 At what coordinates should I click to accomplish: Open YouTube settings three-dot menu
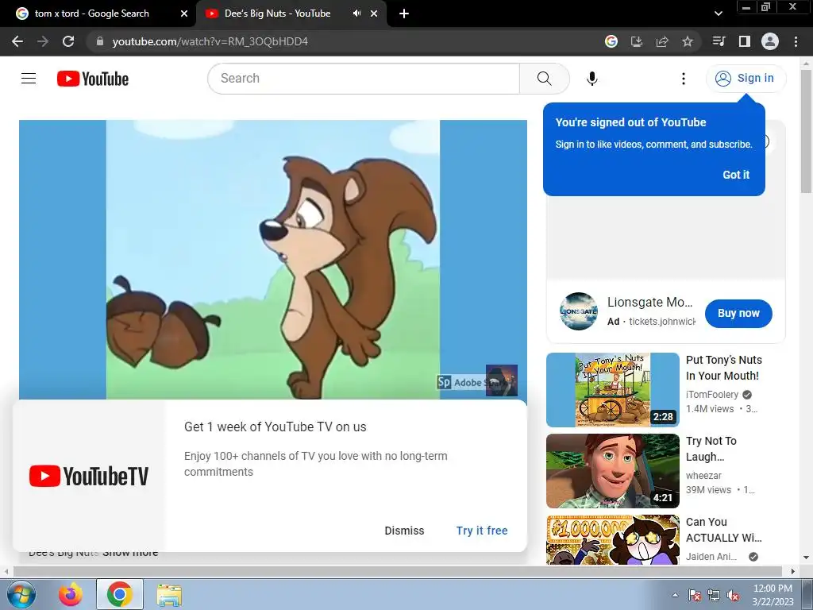[x=684, y=79]
